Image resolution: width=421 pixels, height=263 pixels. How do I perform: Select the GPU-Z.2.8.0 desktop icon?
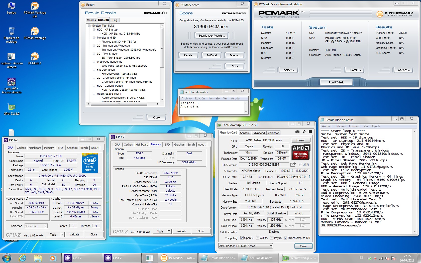pos(12,109)
